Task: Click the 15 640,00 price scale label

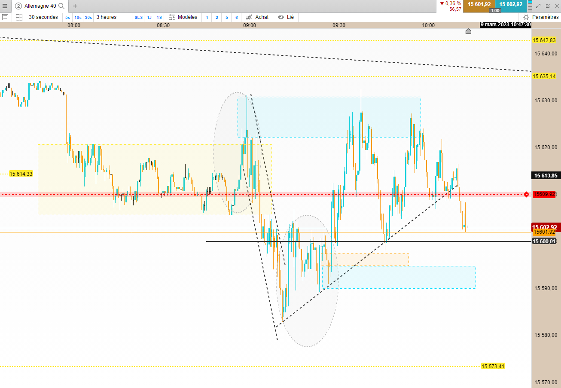Action: point(546,54)
